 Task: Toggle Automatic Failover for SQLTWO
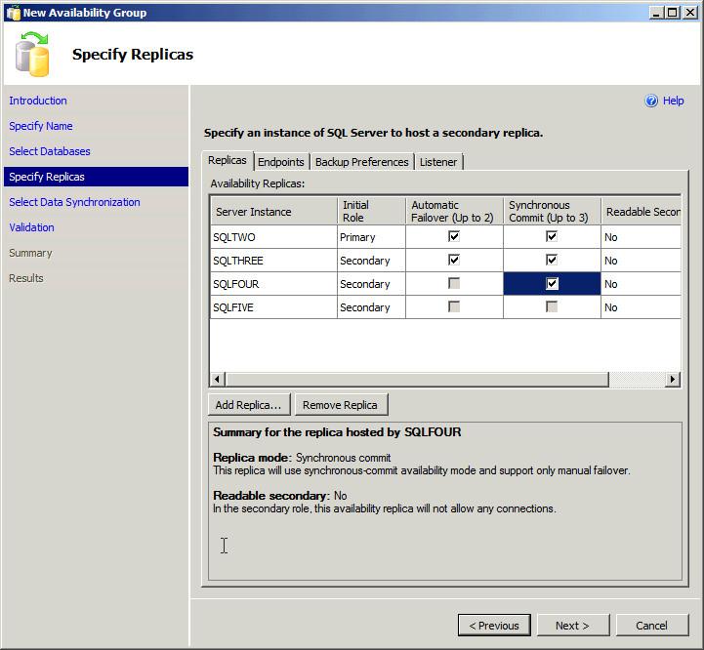[454, 236]
